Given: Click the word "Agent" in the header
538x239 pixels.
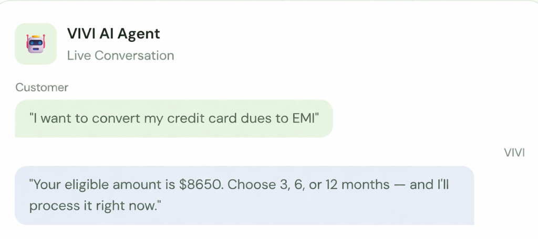Looking at the screenshot, I should (140, 34).
